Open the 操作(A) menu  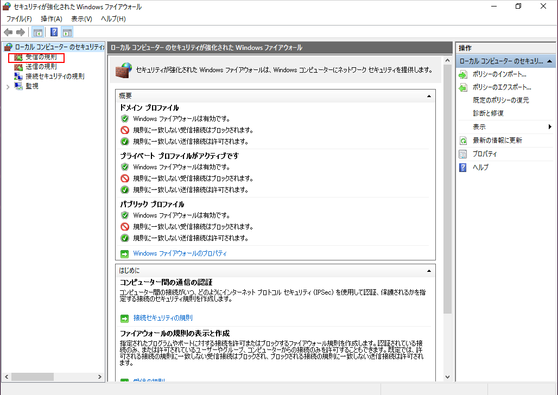(52, 19)
